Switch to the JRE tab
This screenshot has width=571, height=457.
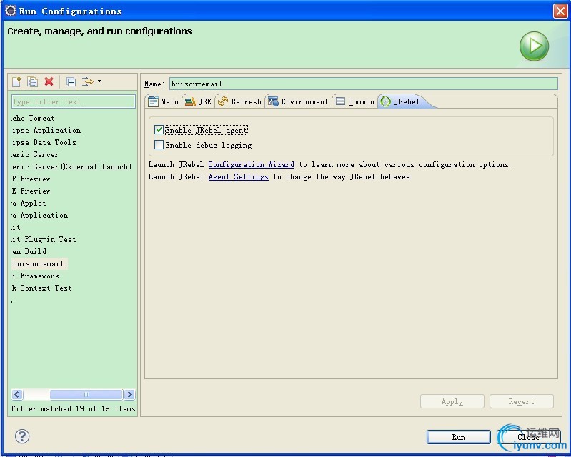point(199,101)
